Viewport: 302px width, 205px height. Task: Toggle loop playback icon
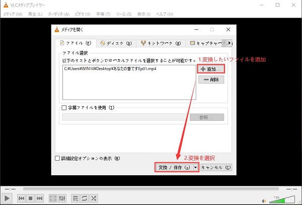[x=85, y=198]
